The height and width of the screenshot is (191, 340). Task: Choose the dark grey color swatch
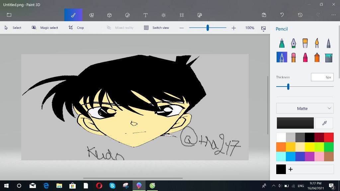300,138
